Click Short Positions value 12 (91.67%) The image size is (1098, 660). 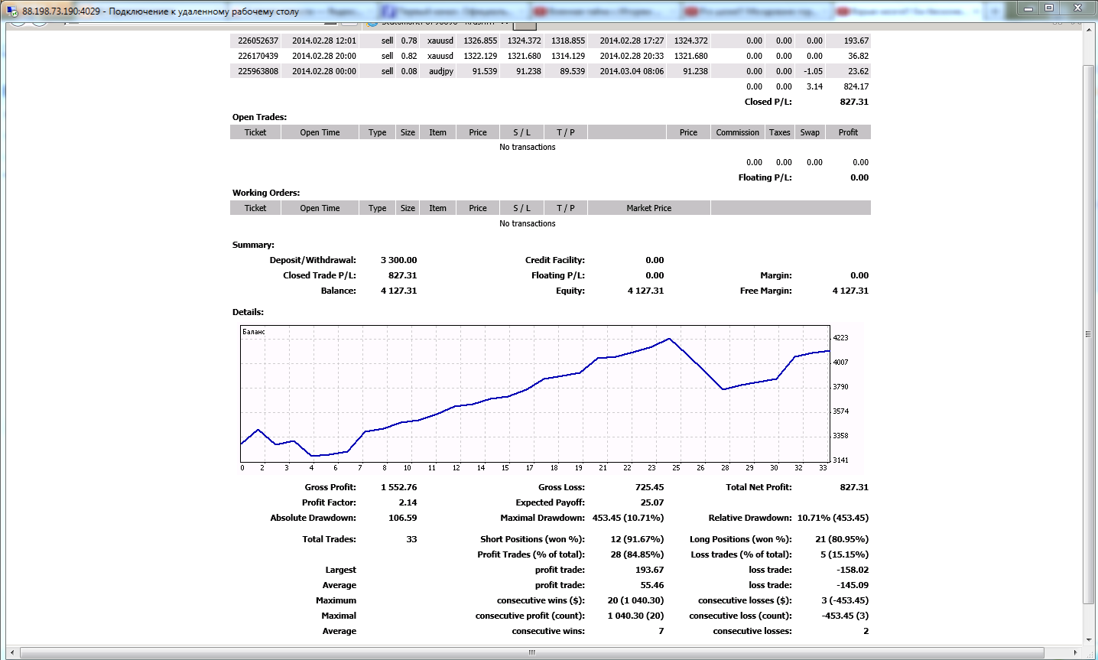[x=637, y=539]
